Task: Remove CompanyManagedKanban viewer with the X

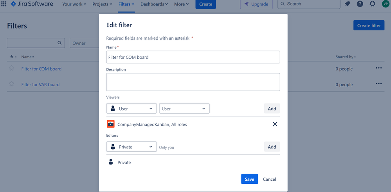Action: (275, 124)
